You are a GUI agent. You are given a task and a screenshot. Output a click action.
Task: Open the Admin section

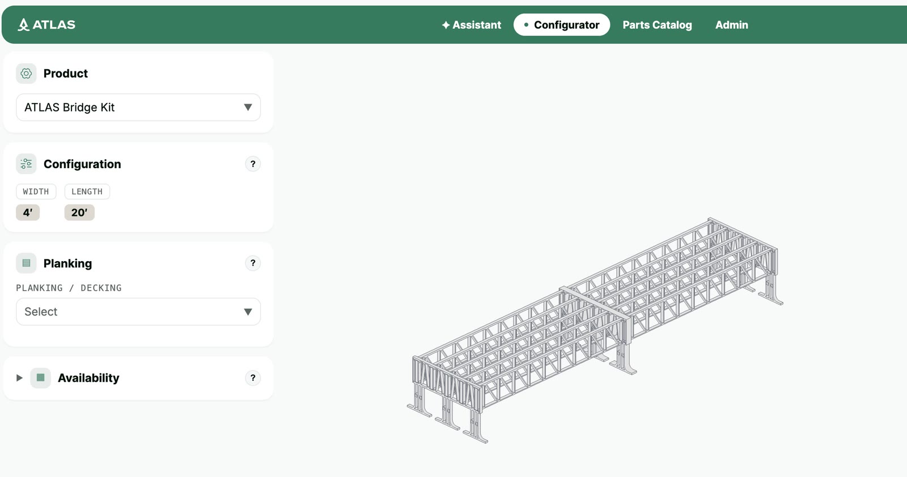[731, 25]
